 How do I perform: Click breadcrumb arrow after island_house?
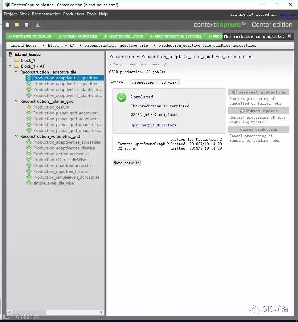coord(43,46)
